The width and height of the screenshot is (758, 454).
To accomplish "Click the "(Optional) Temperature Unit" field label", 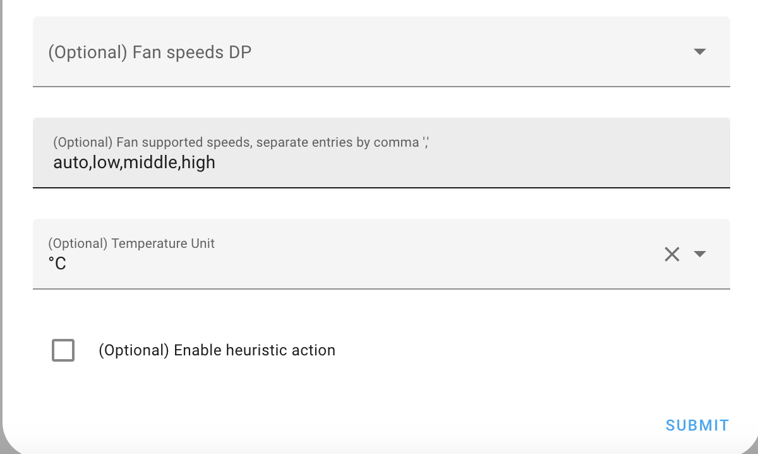I will click(x=131, y=243).
